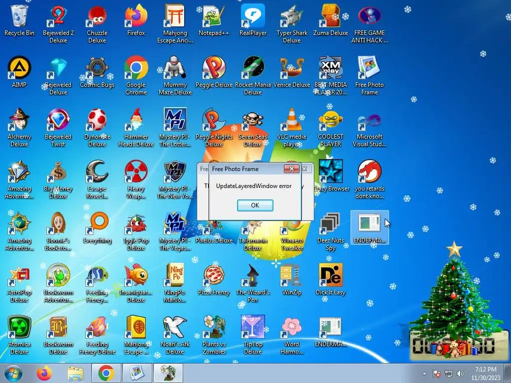The height and width of the screenshot is (383, 511).
Task: Select the Dick It Easy icon
Action: tap(330, 280)
